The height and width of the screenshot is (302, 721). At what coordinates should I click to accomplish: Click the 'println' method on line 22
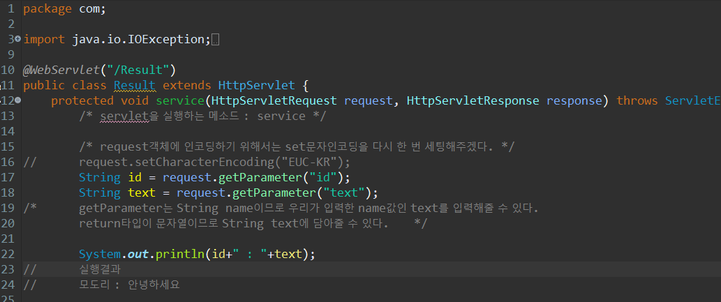tap(180, 254)
